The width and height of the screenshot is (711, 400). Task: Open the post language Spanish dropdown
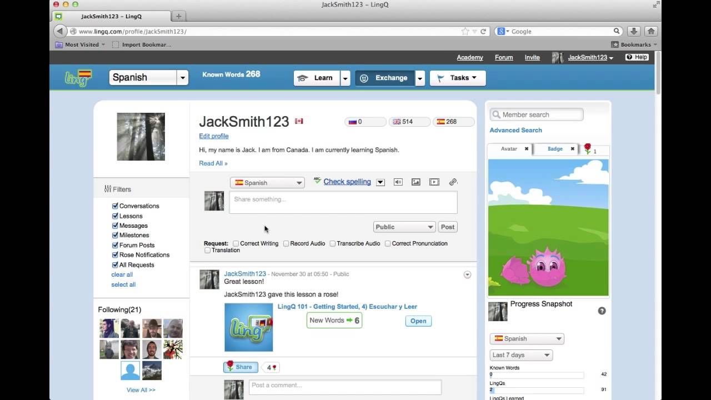pyautogui.click(x=267, y=183)
